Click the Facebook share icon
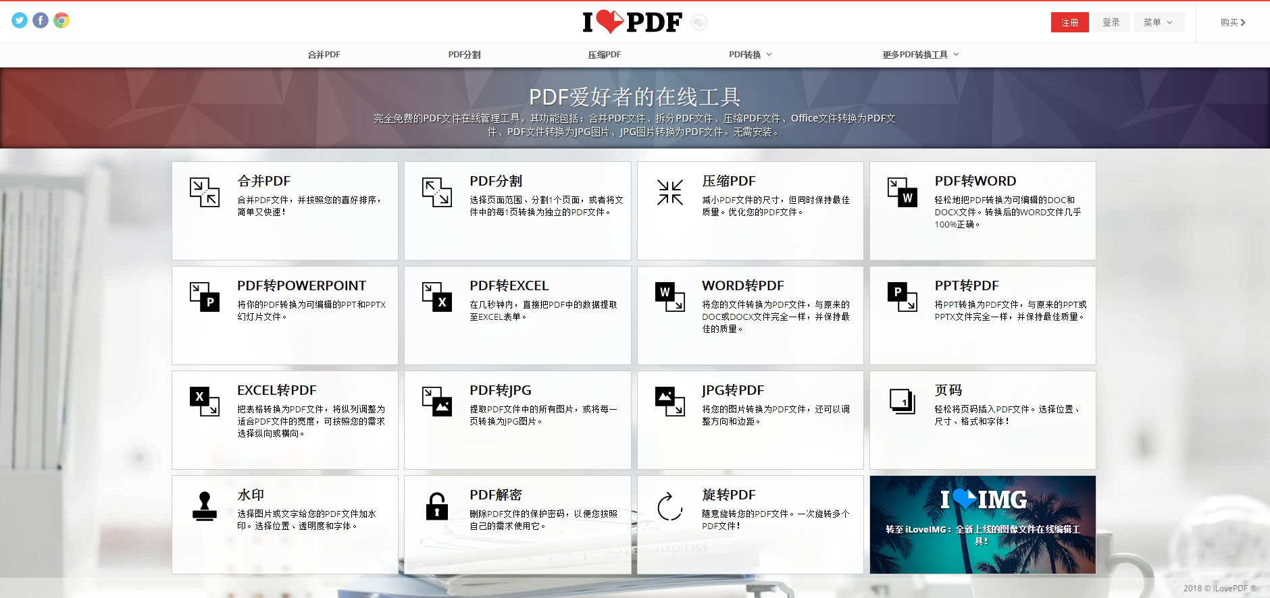 [41, 20]
